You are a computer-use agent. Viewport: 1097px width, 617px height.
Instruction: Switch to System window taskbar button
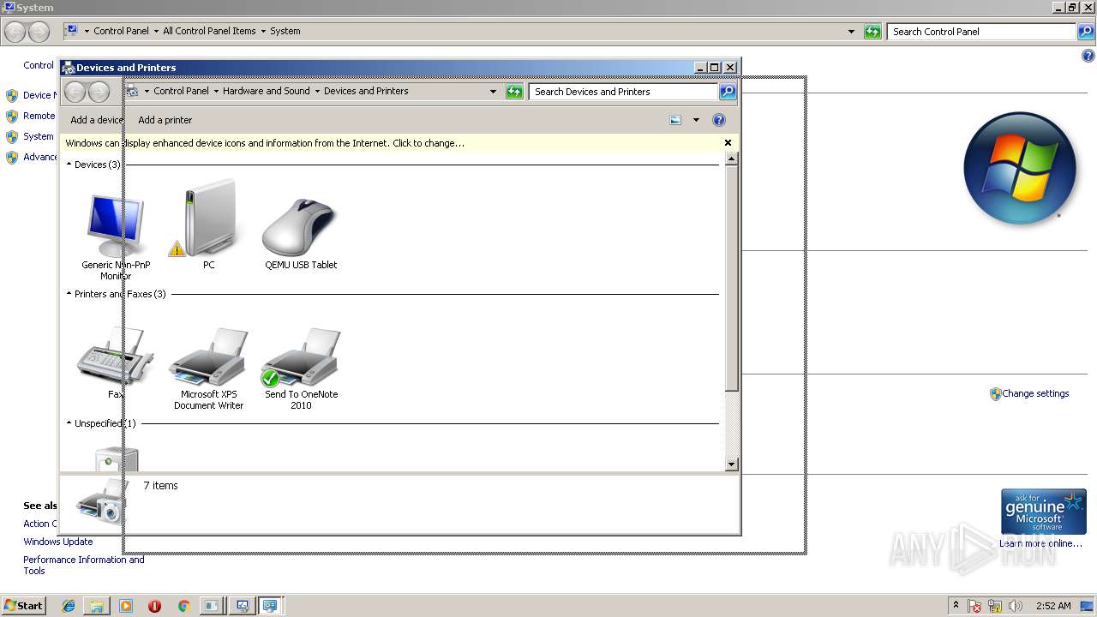click(x=242, y=606)
